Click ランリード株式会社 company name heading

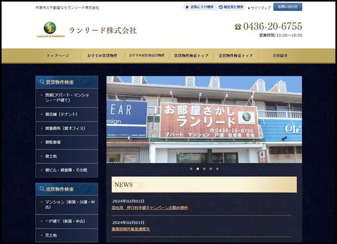(103, 30)
